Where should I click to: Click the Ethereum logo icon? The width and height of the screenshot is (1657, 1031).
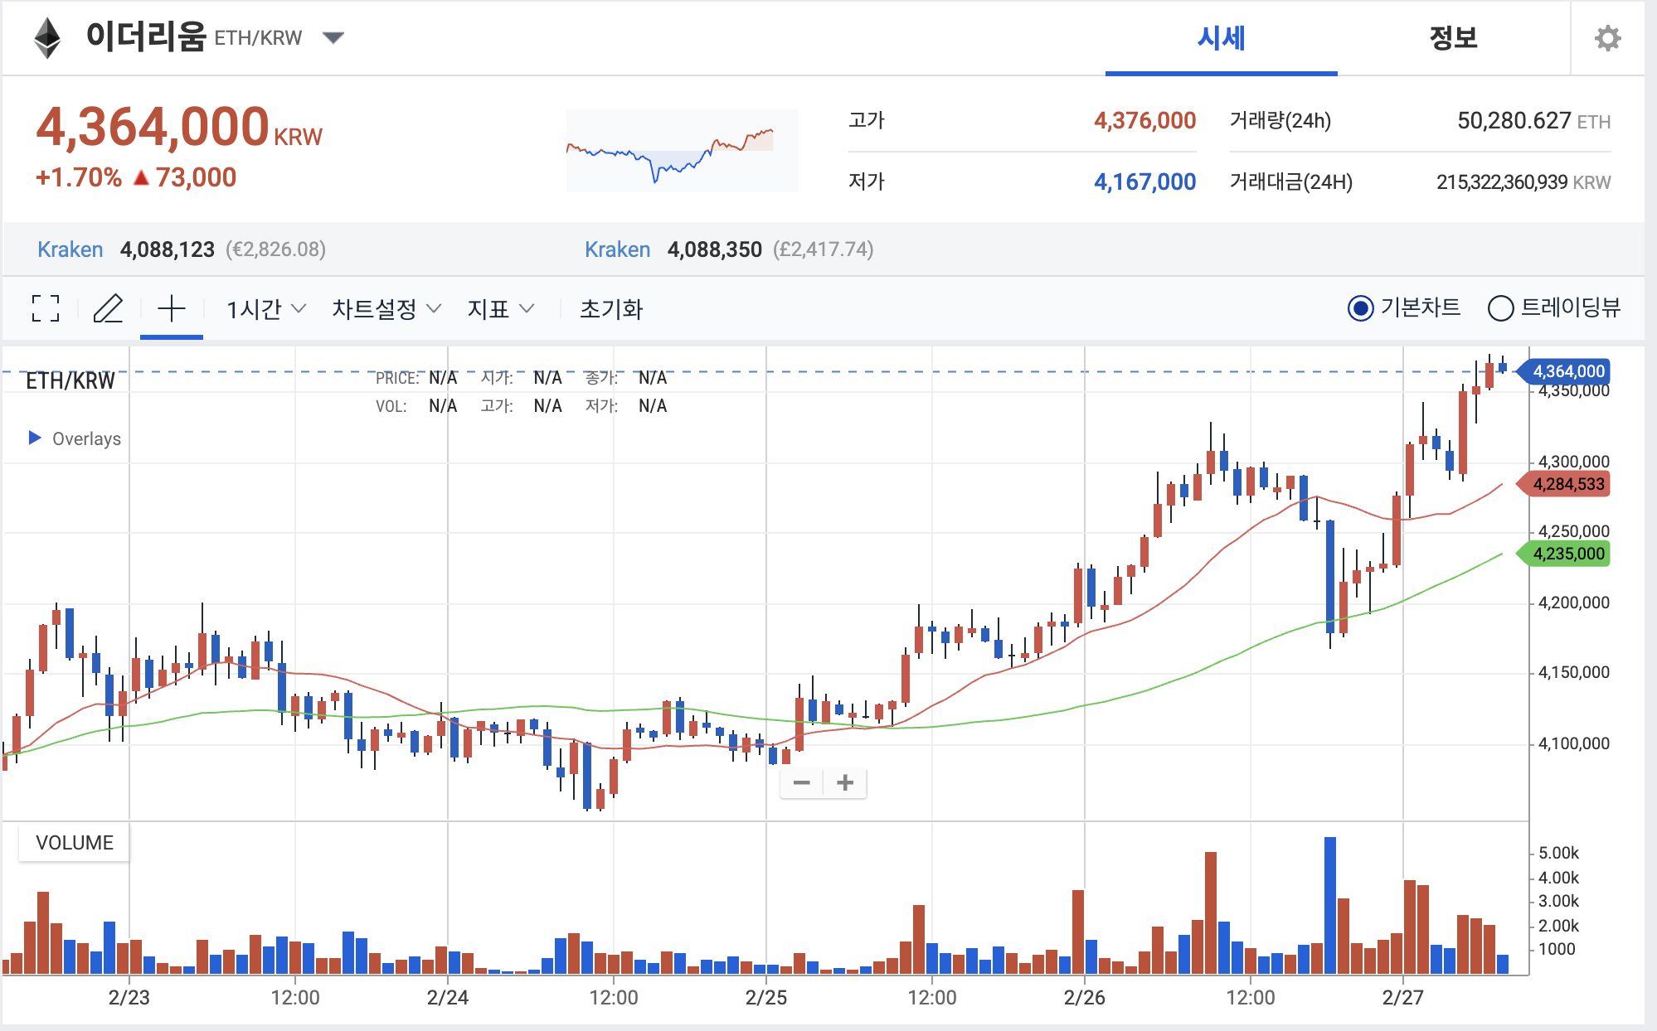(47, 38)
